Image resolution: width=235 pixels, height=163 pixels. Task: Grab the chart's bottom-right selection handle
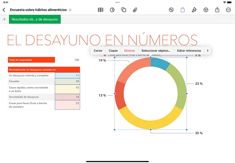[187, 130]
